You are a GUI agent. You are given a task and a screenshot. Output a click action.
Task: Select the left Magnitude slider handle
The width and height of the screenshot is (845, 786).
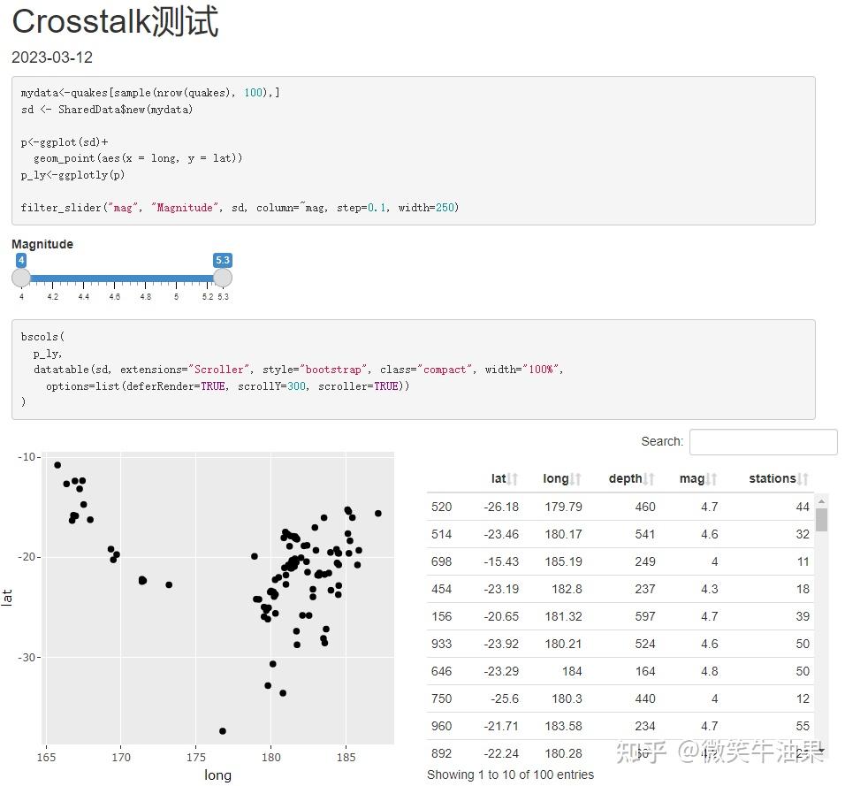click(21, 277)
